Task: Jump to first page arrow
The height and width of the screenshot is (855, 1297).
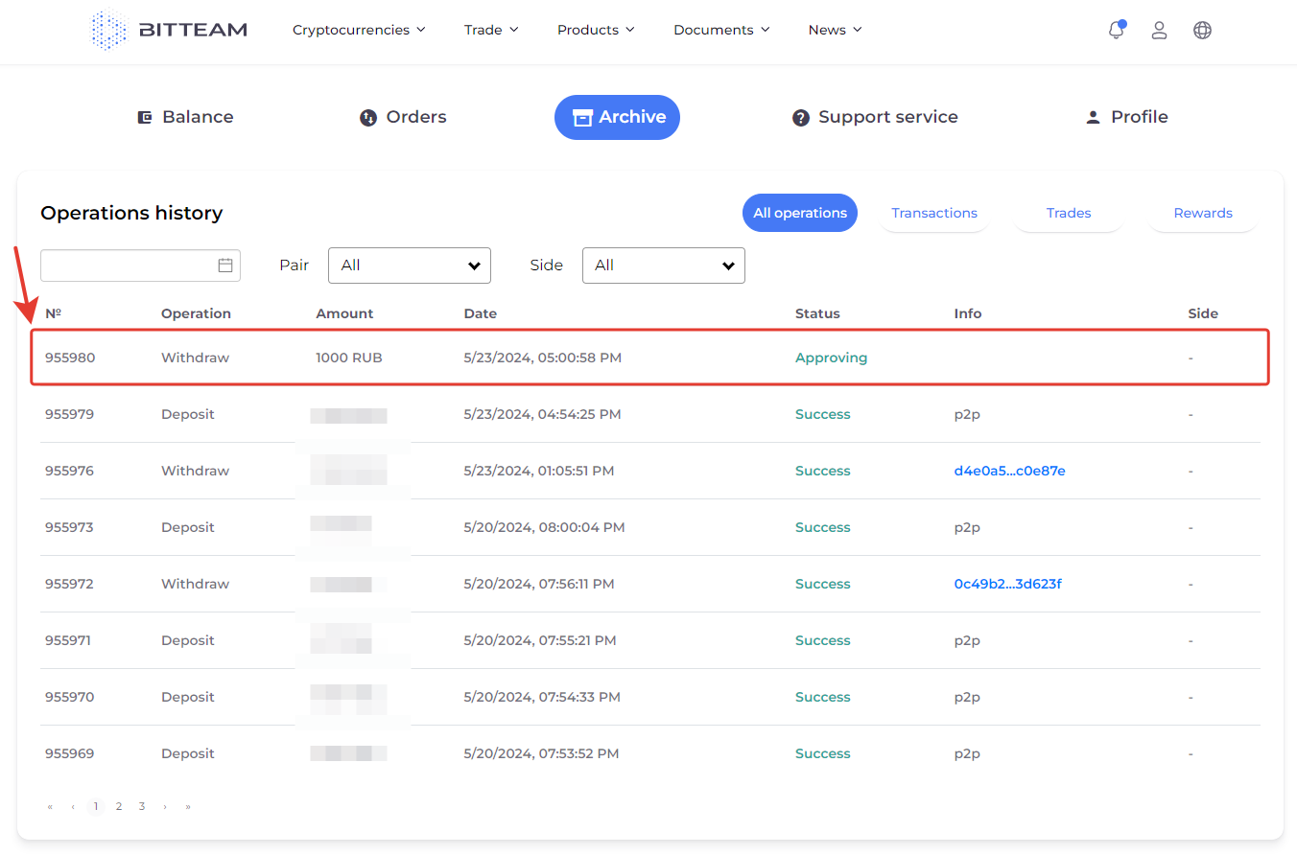Action: [50, 806]
